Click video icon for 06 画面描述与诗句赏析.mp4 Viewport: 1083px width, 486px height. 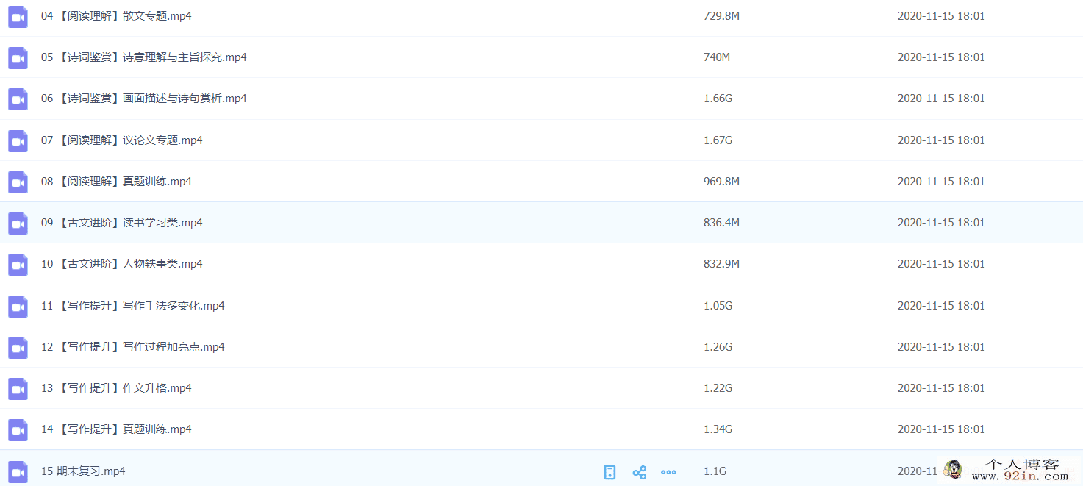tap(18, 99)
